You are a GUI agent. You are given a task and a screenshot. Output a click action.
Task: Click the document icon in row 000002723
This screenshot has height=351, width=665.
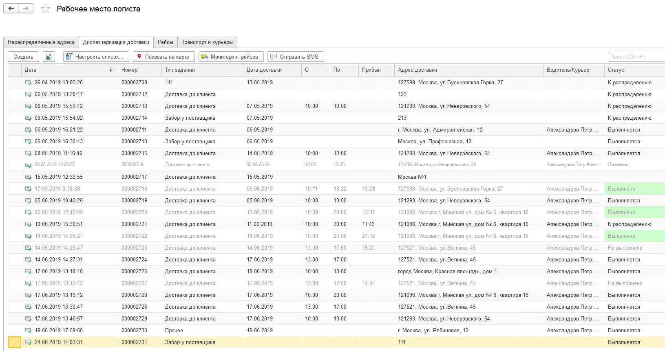[x=28, y=248]
